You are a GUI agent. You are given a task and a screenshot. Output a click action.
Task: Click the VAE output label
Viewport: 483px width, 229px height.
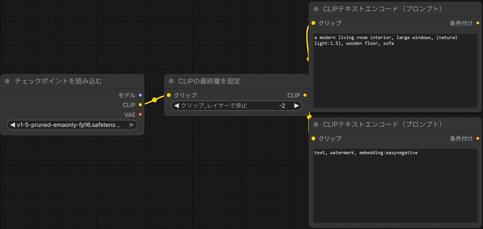pyautogui.click(x=130, y=115)
